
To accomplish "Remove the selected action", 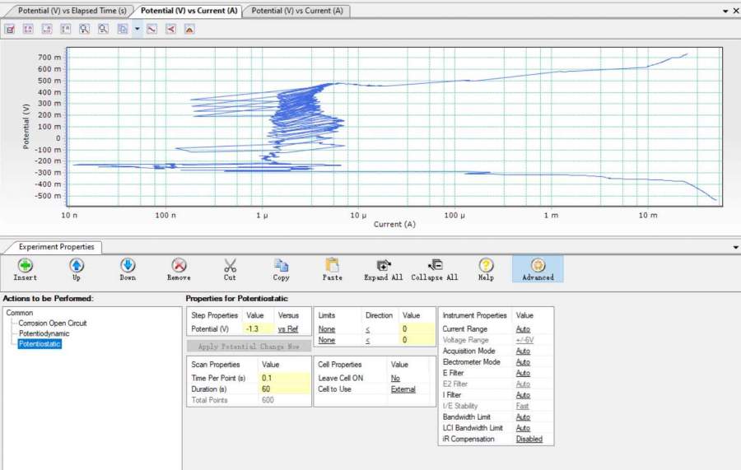I will (x=179, y=266).
